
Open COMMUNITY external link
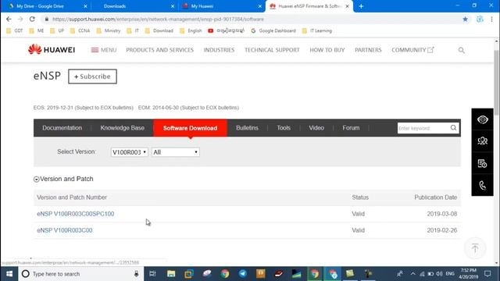point(412,50)
